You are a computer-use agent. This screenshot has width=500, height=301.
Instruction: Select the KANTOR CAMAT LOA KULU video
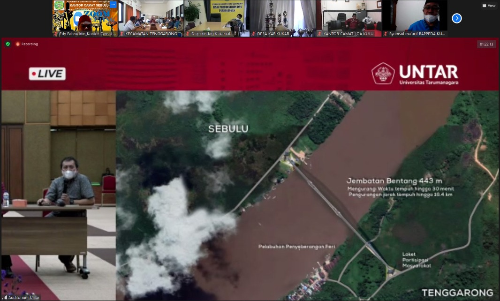coord(348,16)
